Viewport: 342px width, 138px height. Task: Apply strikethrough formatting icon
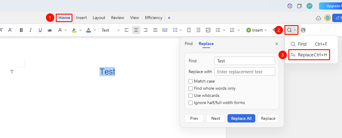point(50,30)
